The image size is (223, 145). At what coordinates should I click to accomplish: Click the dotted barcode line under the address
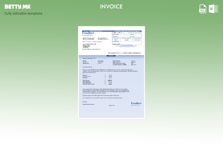tap(91, 49)
